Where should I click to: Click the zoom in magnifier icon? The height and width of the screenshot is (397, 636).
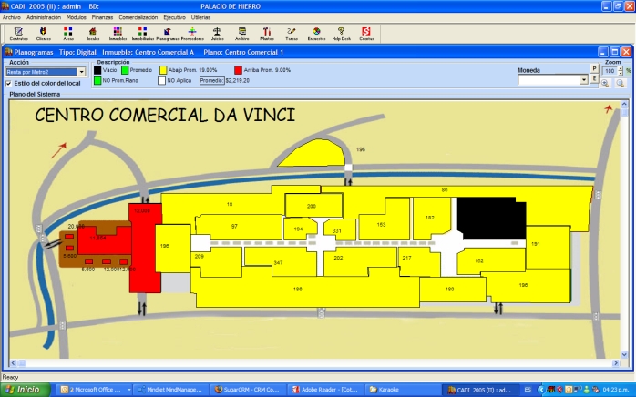click(606, 82)
